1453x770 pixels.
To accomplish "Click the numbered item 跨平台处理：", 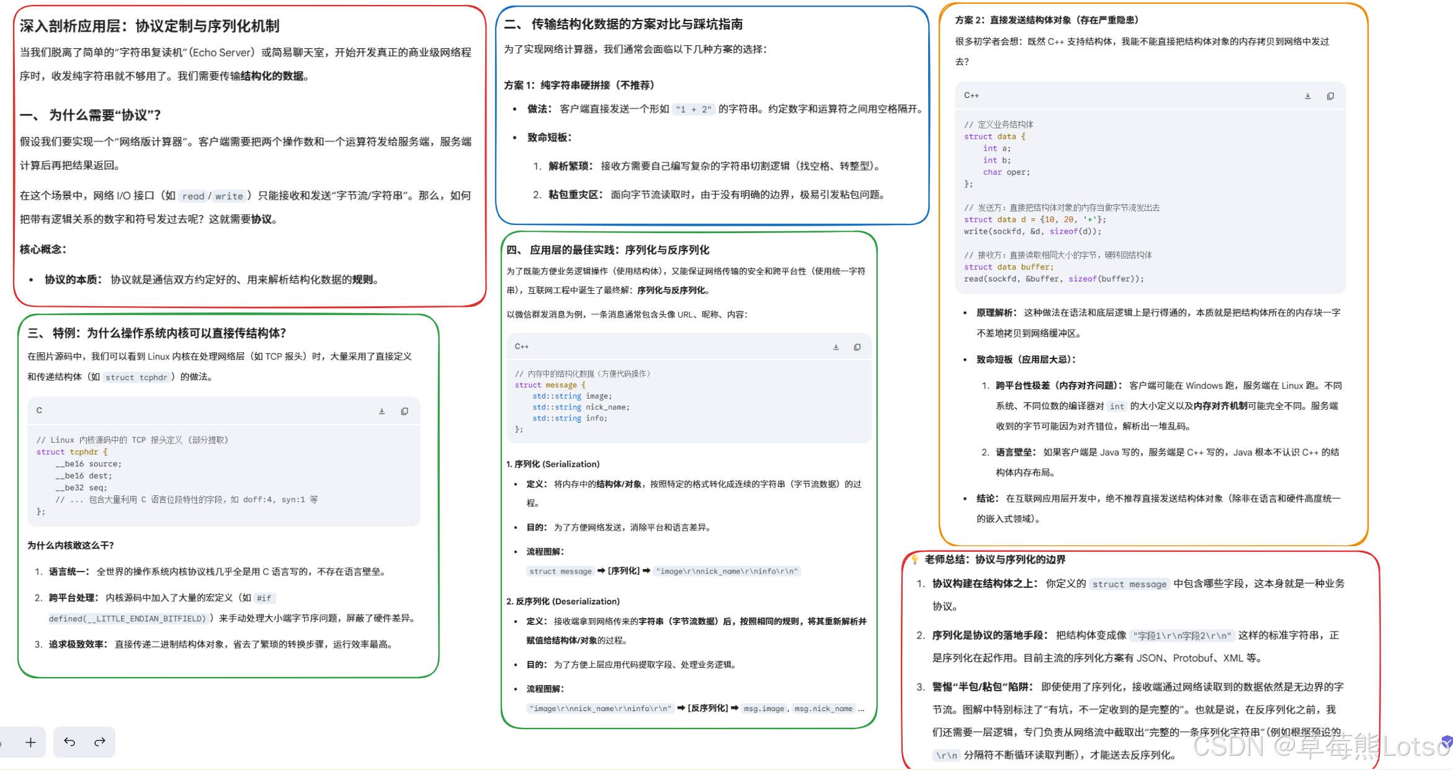I will (x=73, y=598).
